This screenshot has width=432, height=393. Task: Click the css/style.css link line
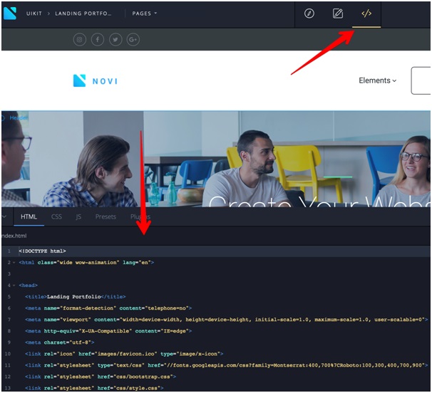94,388
